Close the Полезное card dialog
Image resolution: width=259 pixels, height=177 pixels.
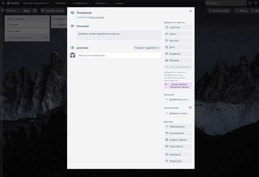tap(190, 11)
